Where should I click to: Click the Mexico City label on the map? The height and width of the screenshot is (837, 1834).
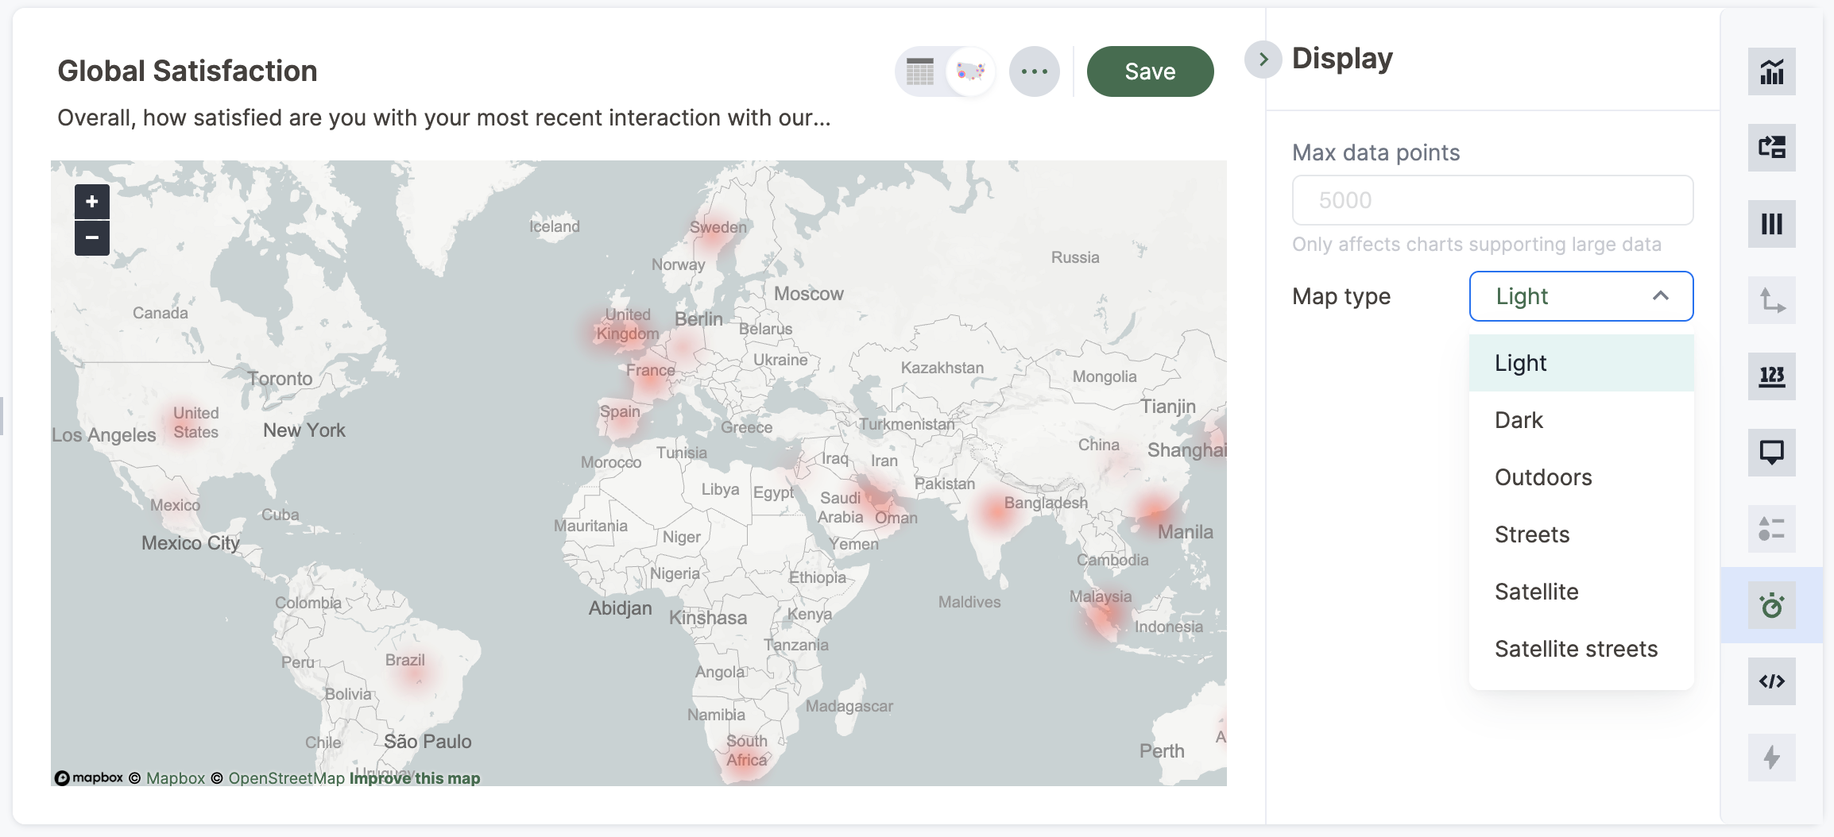tap(191, 543)
